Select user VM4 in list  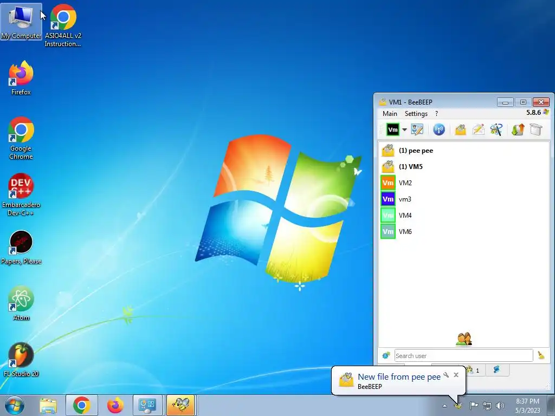(464, 216)
